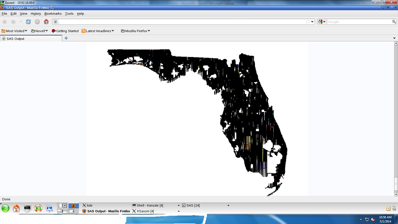Launch the Konqueror globe panel icon
Viewport: 398px width, 224px height.
[49, 208]
